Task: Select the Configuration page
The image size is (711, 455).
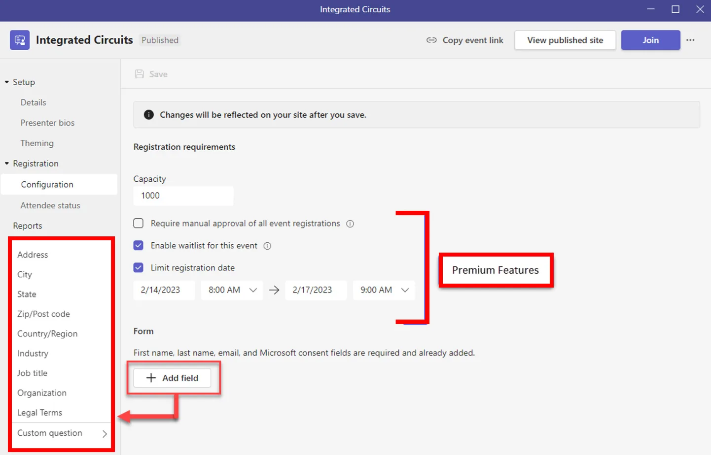Action: click(59, 184)
